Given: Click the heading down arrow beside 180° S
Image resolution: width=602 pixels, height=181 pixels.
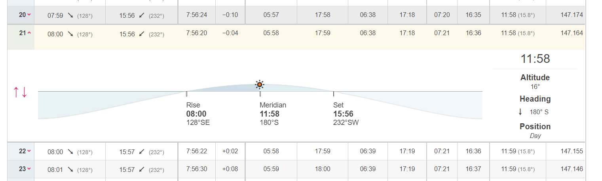Looking at the screenshot, I should tap(520, 112).
